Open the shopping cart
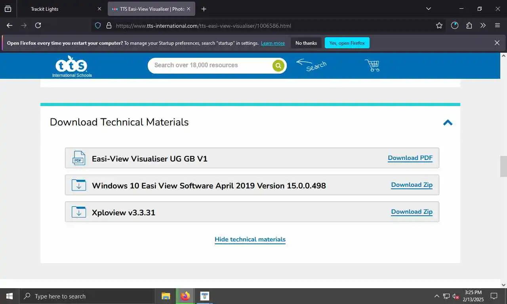507x304 pixels. tap(372, 65)
